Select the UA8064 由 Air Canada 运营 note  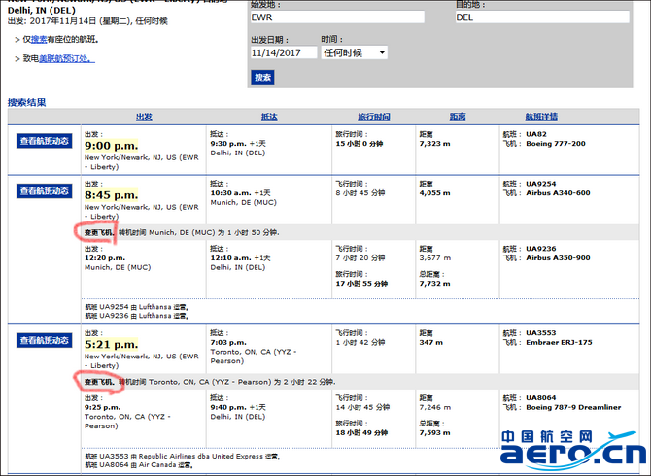coord(139,465)
